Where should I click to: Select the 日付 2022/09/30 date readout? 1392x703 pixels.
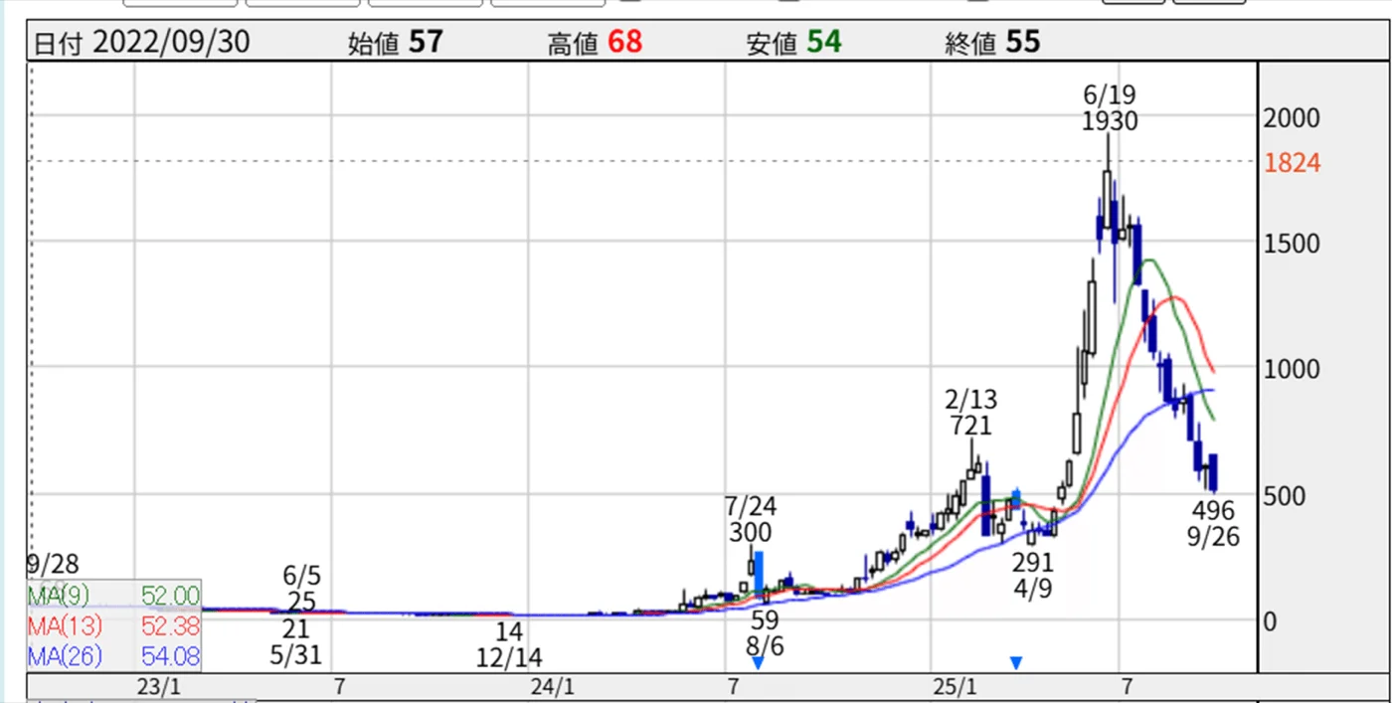(x=142, y=43)
